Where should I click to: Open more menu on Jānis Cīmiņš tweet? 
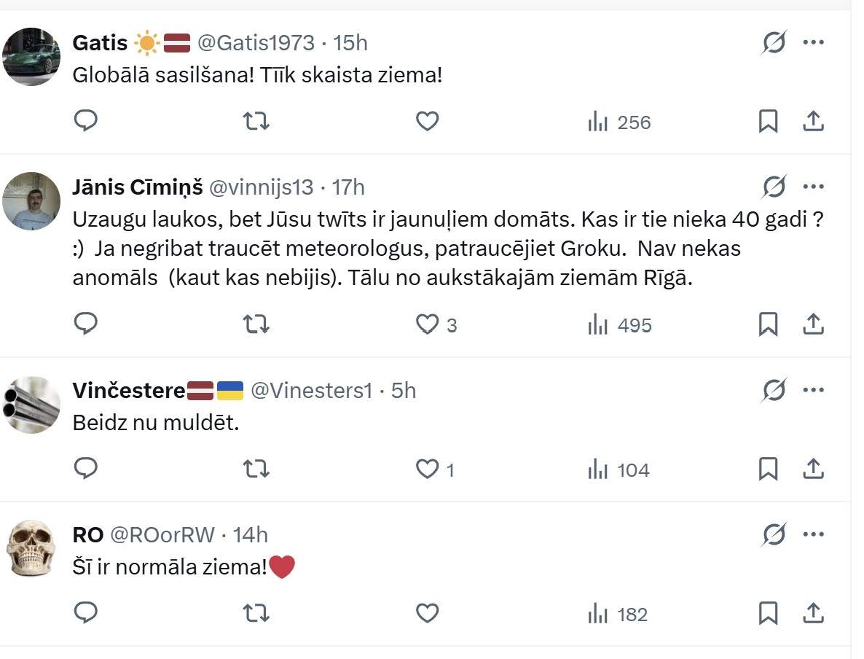tap(813, 187)
